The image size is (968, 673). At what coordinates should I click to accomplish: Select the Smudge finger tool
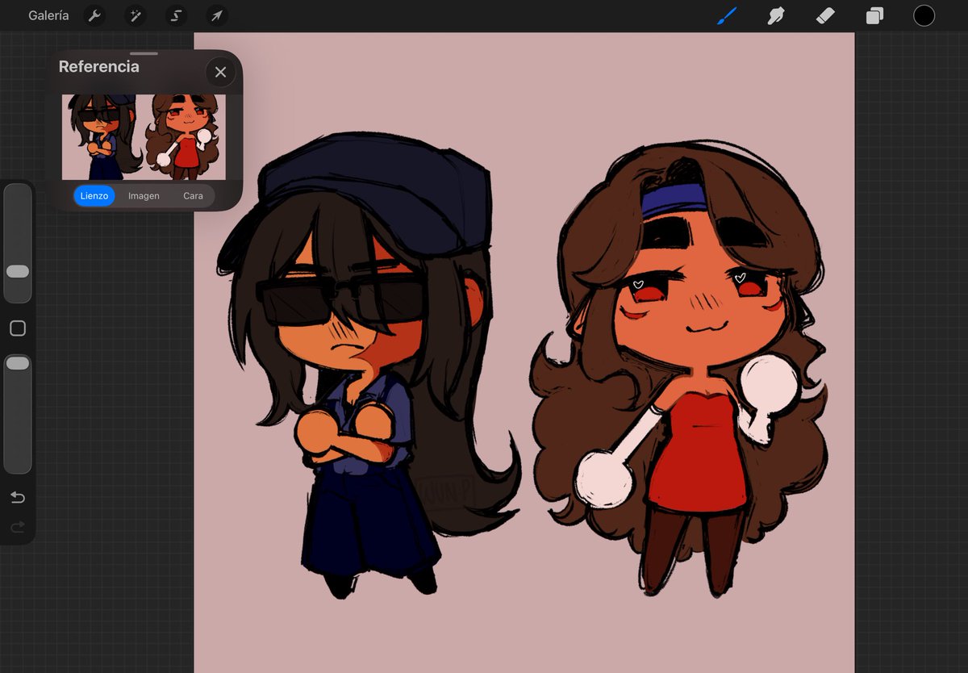click(776, 15)
